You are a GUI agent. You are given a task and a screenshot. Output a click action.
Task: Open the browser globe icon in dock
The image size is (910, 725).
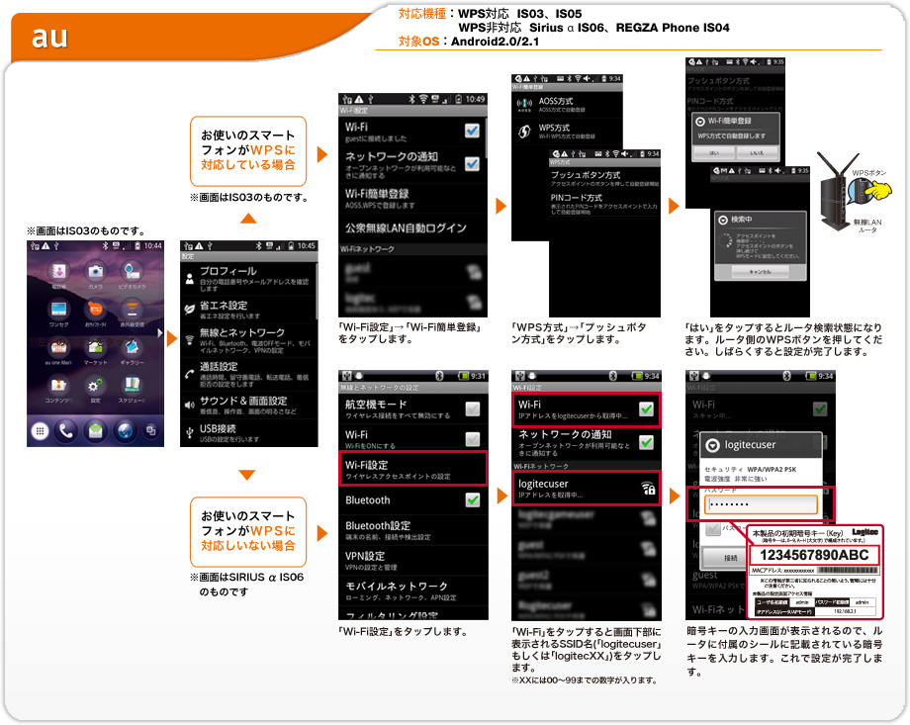pyautogui.click(x=125, y=430)
